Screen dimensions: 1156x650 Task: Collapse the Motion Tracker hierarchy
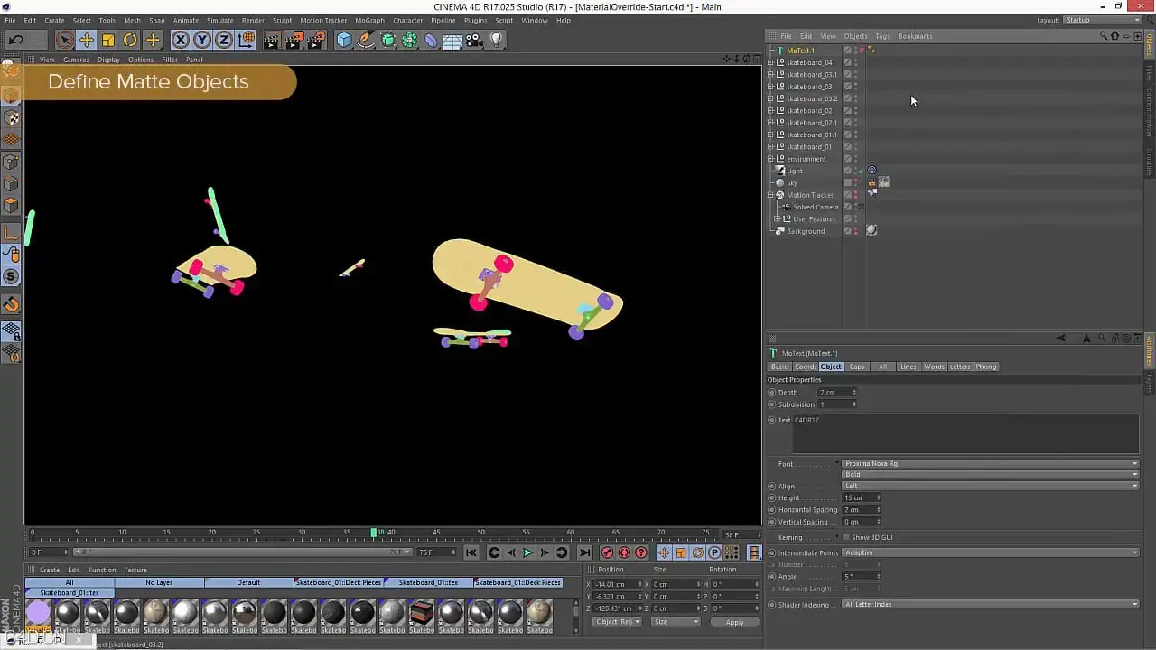(x=770, y=195)
